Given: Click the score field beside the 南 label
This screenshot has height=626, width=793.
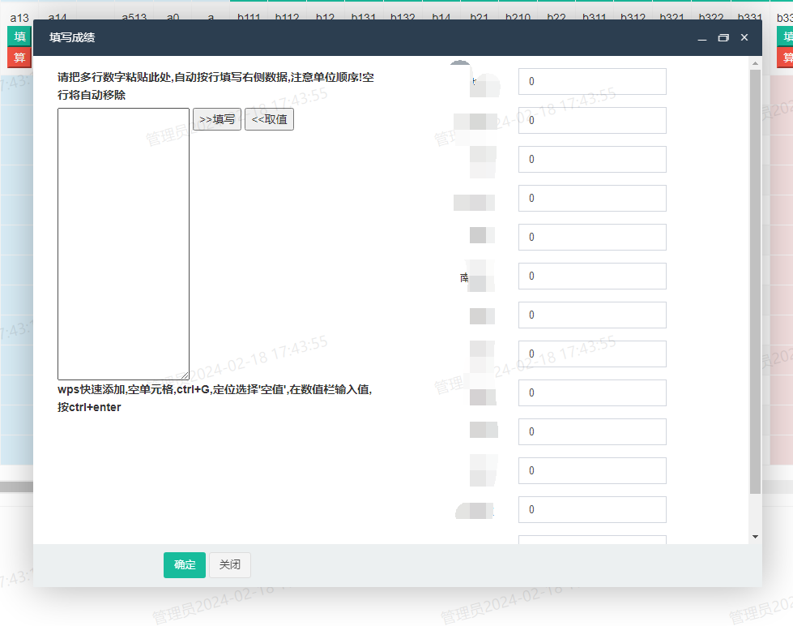Looking at the screenshot, I should 592,276.
